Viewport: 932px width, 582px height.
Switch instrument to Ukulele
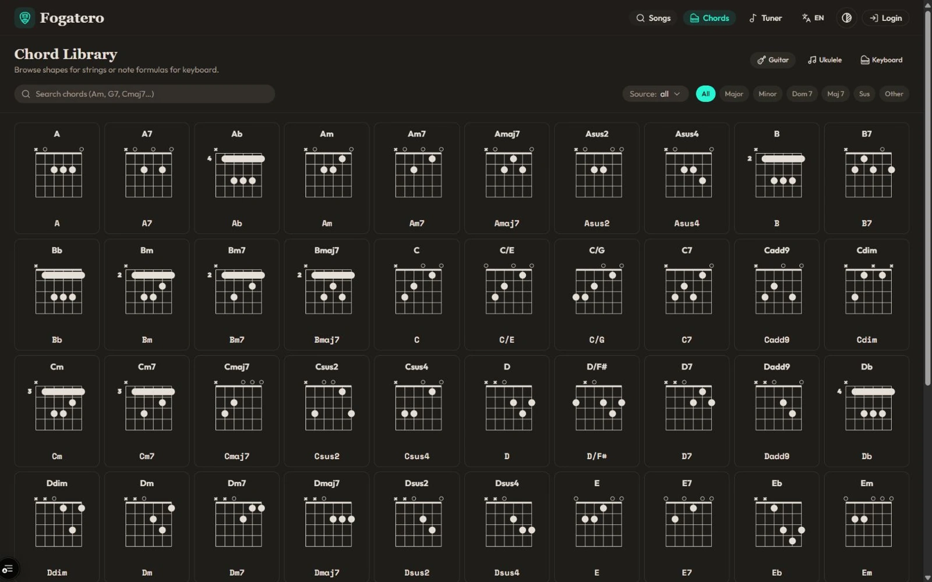point(824,60)
